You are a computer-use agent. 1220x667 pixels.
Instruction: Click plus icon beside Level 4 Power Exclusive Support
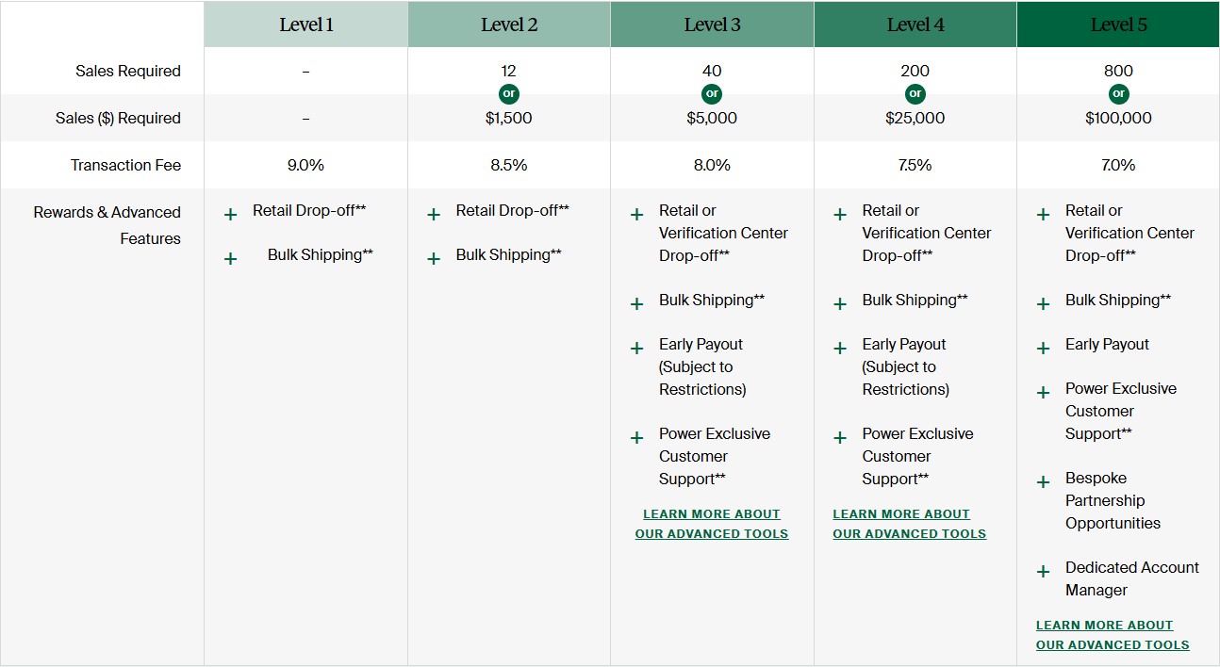click(x=840, y=437)
